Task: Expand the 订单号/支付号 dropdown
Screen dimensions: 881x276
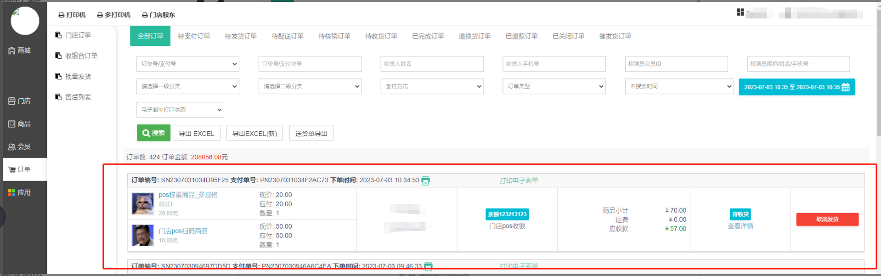Action: point(187,64)
